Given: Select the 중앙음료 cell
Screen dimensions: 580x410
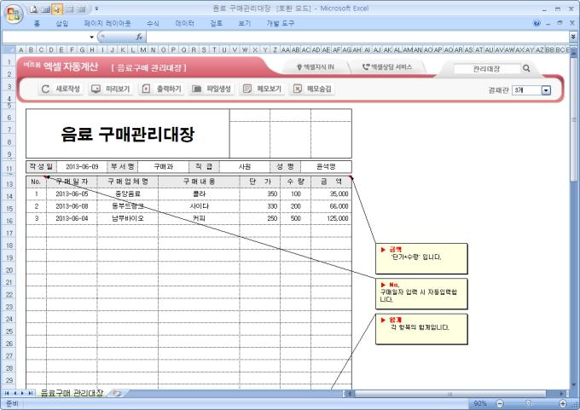Looking at the screenshot, I should click(128, 194).
